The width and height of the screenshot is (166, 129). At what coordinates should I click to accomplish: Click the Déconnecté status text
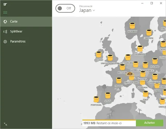pyautogui.click(x=86, y=6)
